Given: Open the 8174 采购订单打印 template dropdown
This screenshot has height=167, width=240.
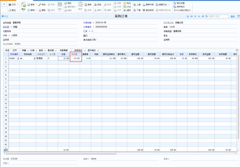Looking at the screenshot, I should tap(182, 10).
